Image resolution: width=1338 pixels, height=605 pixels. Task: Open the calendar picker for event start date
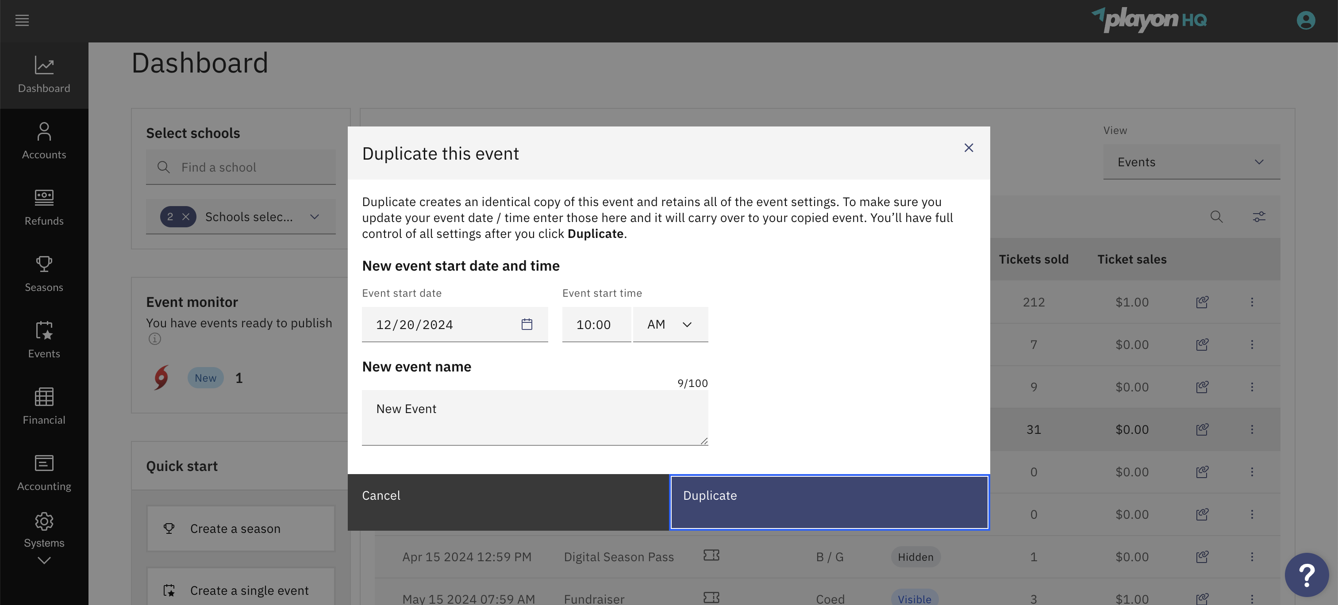[527, 324]
